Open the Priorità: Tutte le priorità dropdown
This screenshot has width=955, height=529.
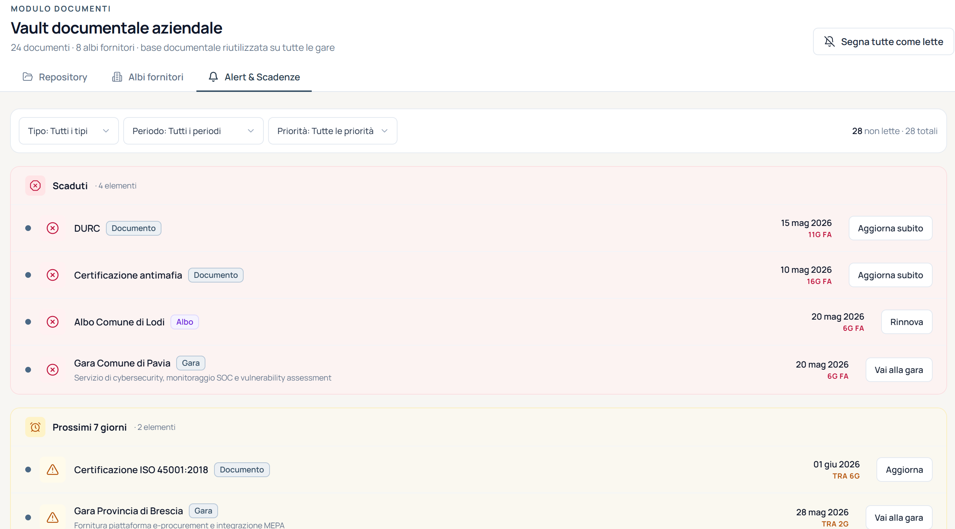coord(333,131)
